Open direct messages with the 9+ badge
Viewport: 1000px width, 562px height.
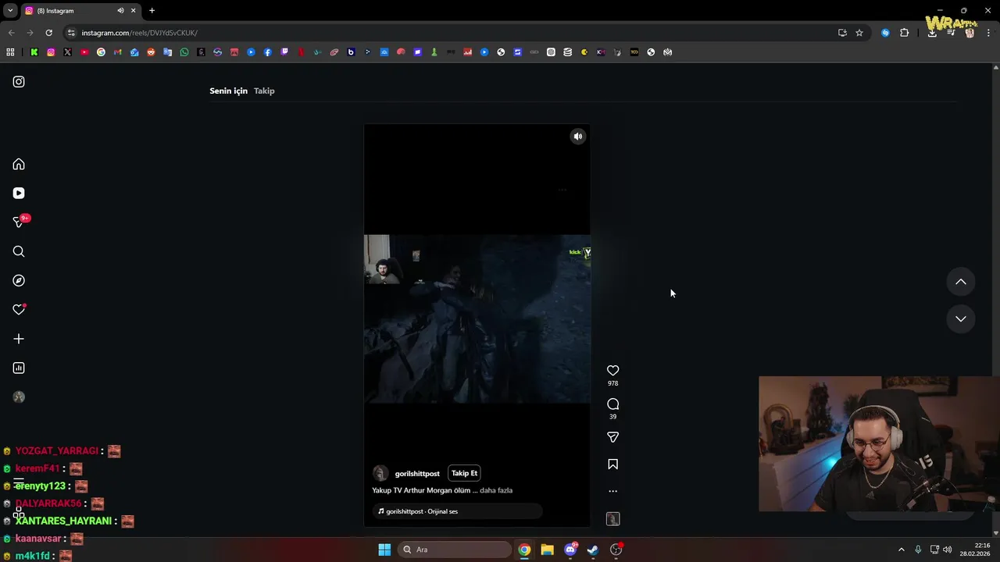tap(19, 222)
